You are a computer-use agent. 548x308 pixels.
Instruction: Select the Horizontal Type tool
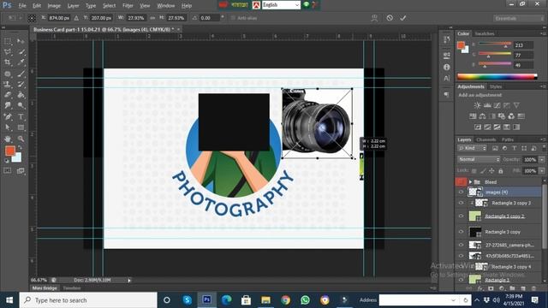coord(21,116)
